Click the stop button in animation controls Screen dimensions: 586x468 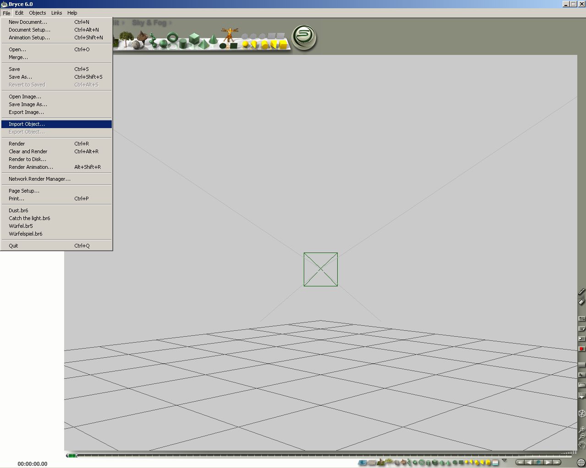(538, 463)
